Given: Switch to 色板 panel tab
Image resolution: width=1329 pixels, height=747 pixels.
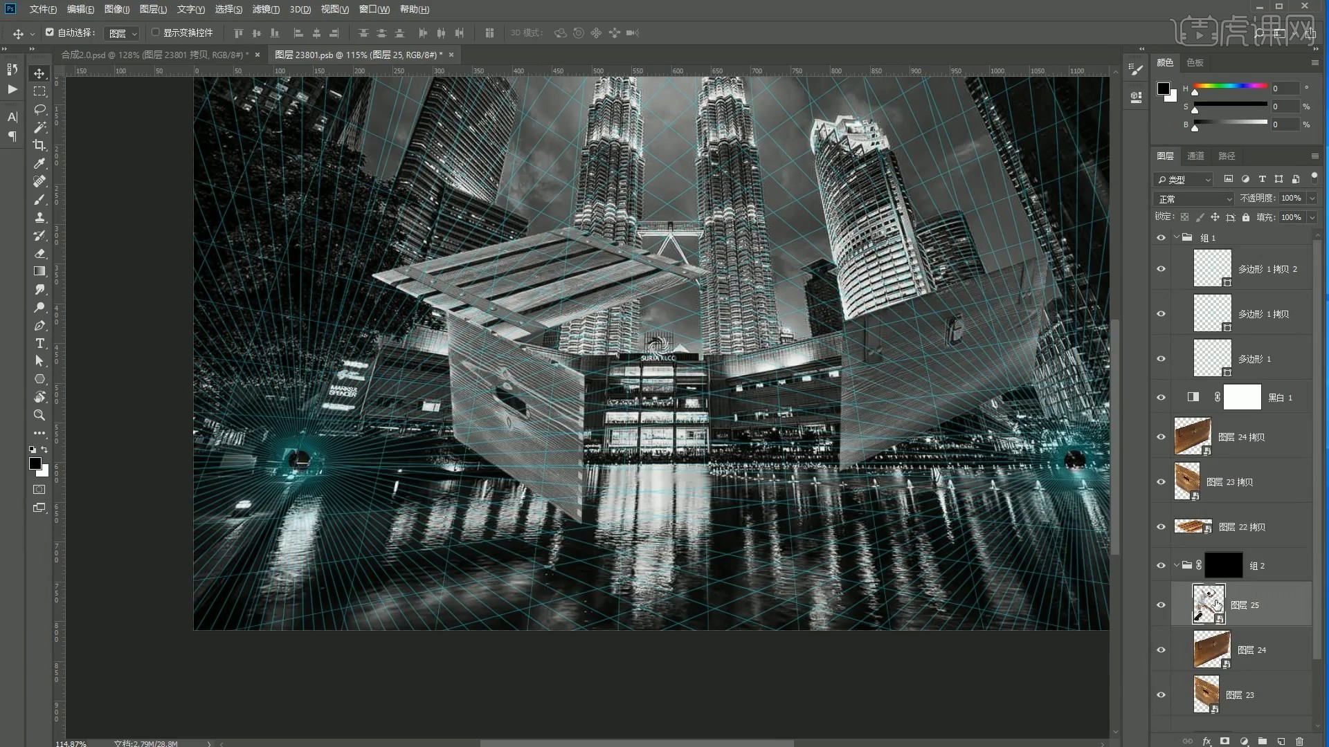Looking at the screenshot, I should [1195, 62].
